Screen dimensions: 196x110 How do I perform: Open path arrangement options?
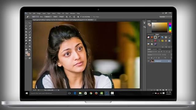point(74,17)
